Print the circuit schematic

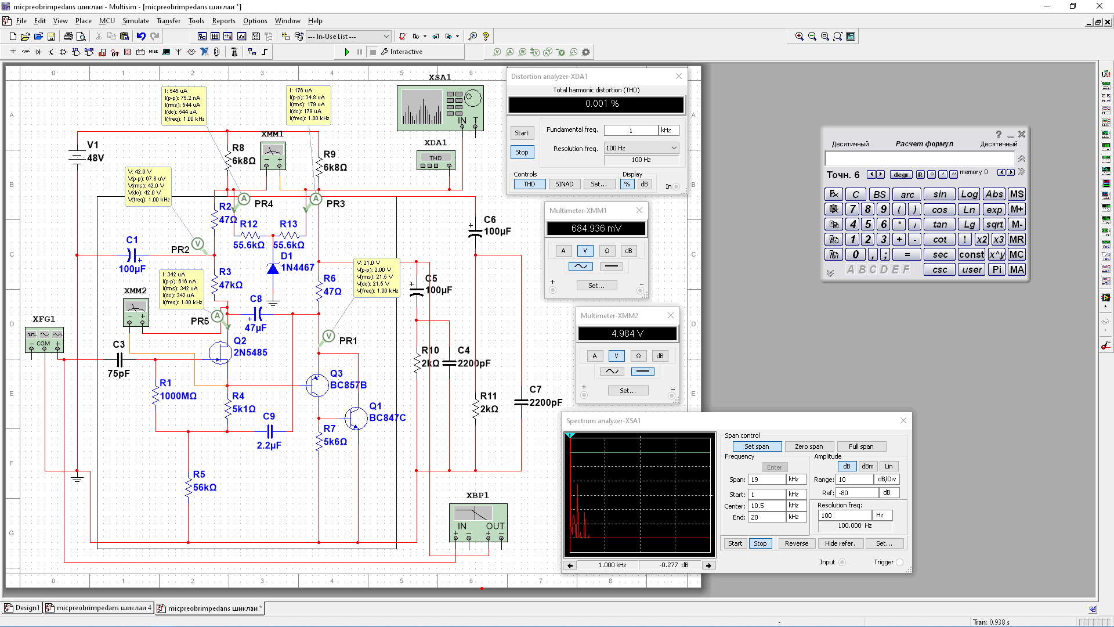(68, 37)
